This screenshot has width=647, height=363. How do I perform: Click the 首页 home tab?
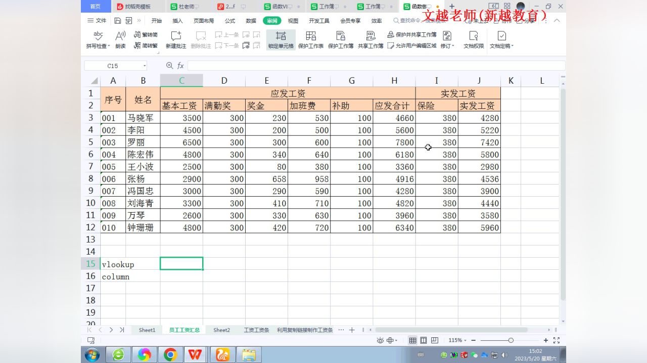click(x=95, y=7)
